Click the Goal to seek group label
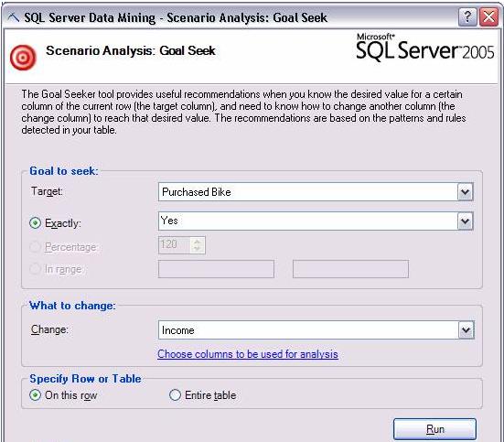Image resolution: width=504 pixels, height=442 pixels. [64, 171]
